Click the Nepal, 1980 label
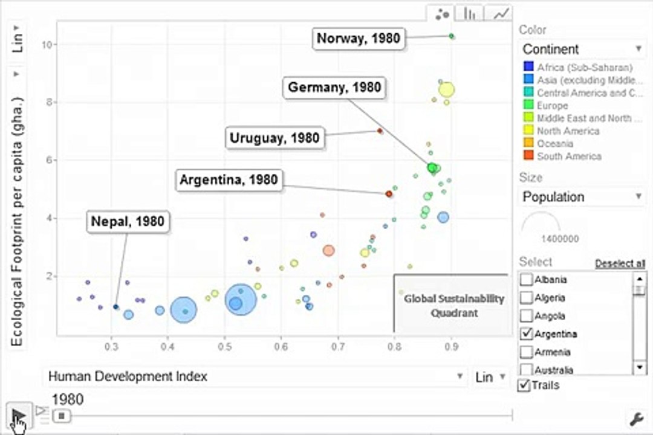Image resolution: width=653 pixels, height=435 pixels. click(x=128, y=222)
